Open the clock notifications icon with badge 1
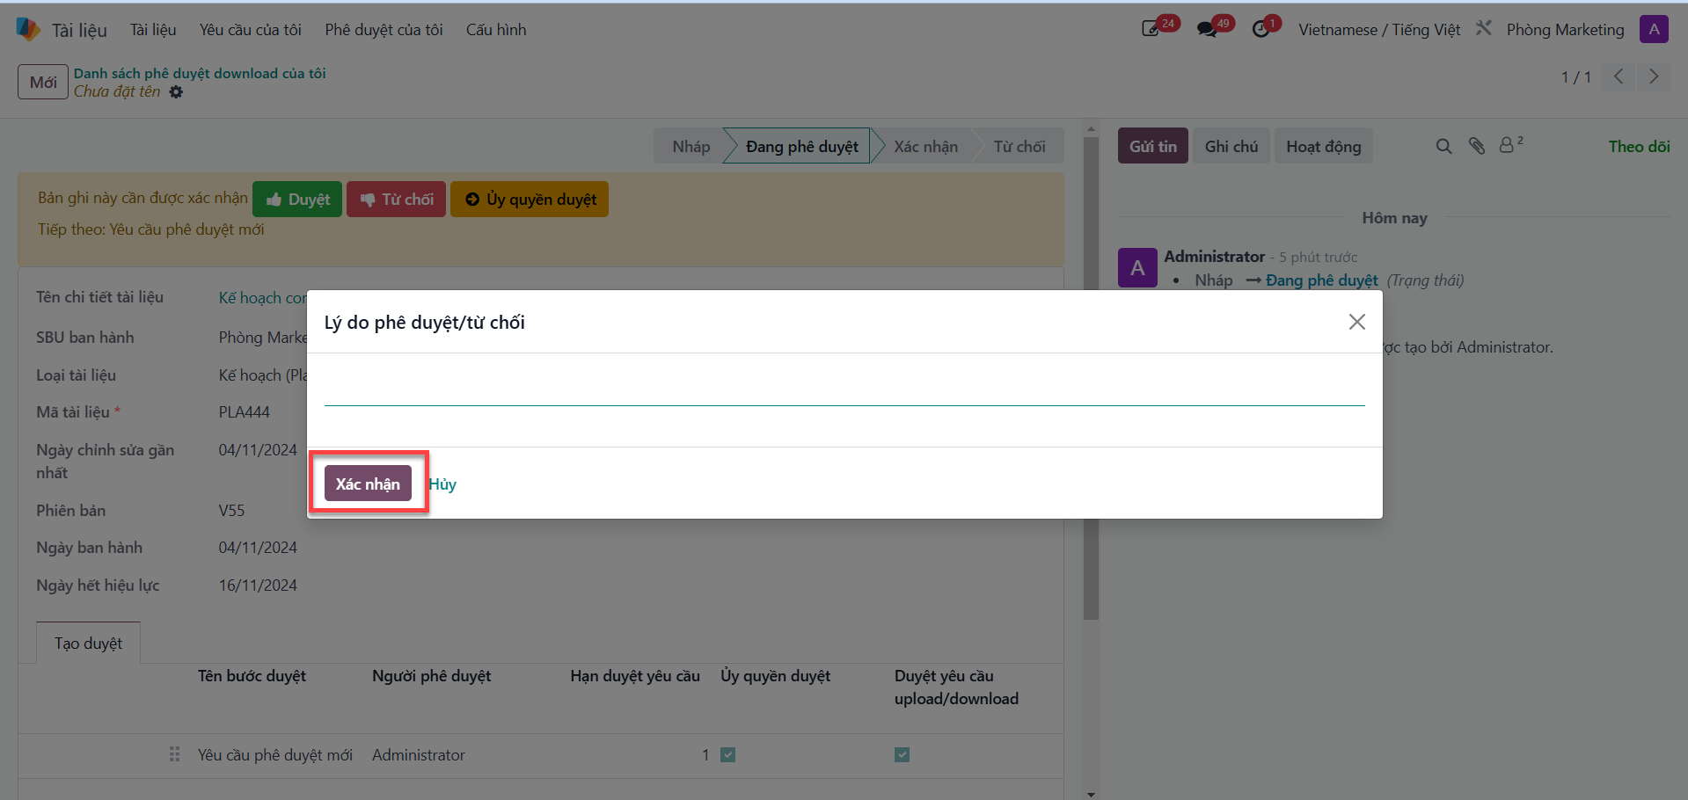The width and height of the screenshot is (1688, 800). (1261, 29)
